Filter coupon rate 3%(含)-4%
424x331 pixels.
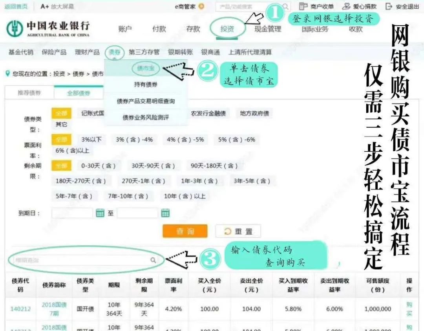134,140
